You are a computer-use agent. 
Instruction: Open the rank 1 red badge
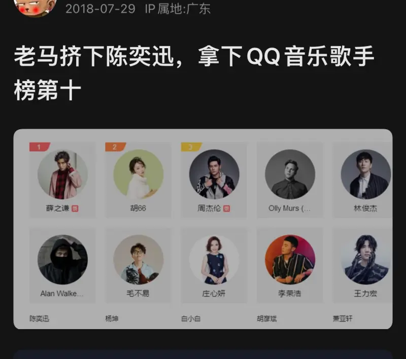40,147
